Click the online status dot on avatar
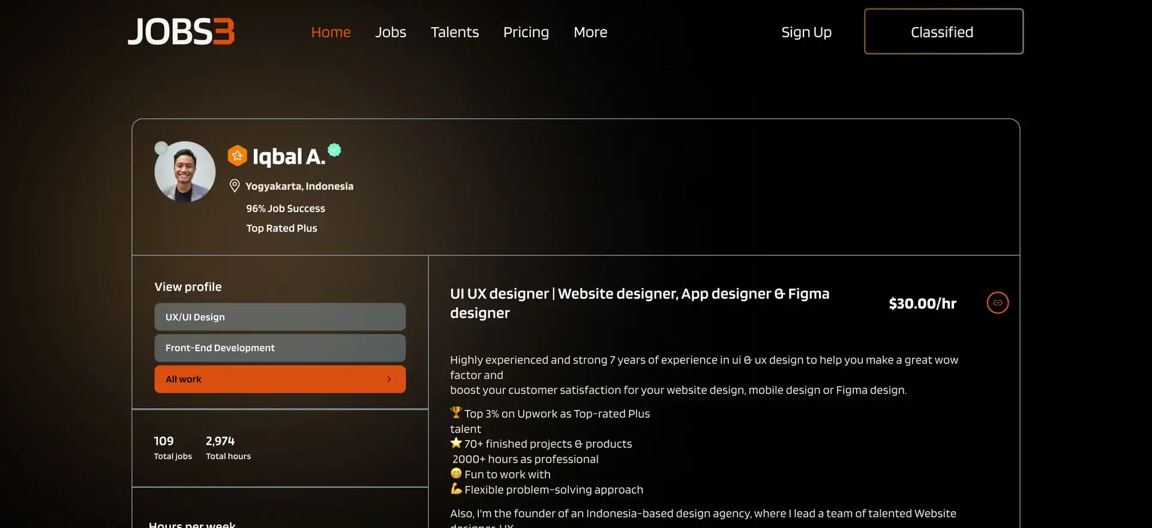The width and height of the screenshot is (1152, 528). (x=161, y=148)
